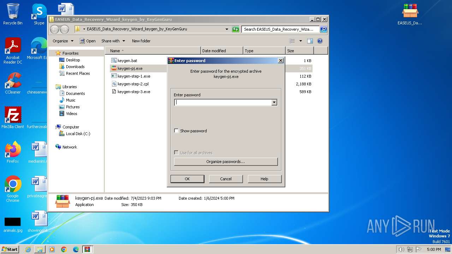Open CCleaner desktop shortcut
The image size is (452, 254).
click(x=13, y=83)
